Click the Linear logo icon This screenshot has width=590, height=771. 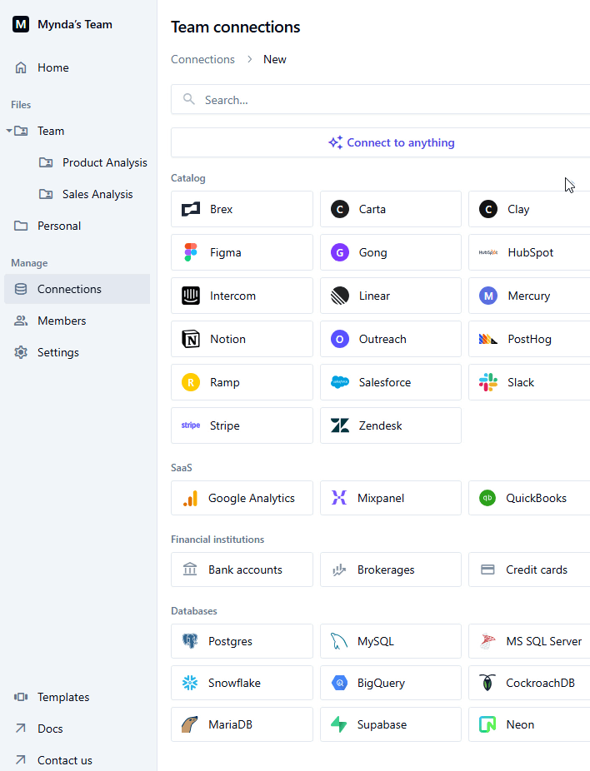pyautogui.click(x=339, y=296)
